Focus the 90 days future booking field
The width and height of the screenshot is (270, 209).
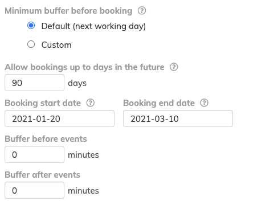[x=34, y=83]
